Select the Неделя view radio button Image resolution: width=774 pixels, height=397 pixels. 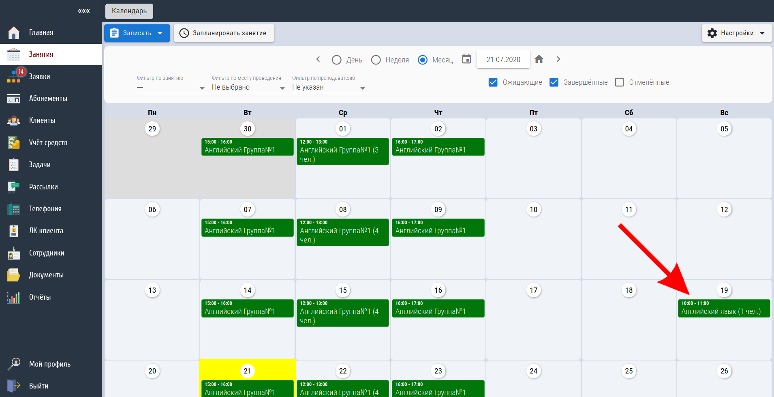376,60
